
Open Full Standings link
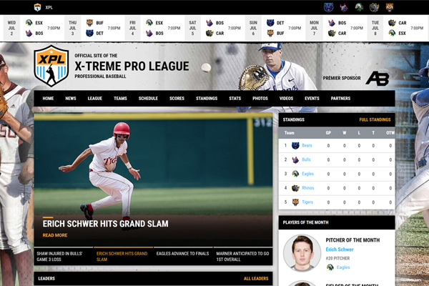click(x=375, y=119)
